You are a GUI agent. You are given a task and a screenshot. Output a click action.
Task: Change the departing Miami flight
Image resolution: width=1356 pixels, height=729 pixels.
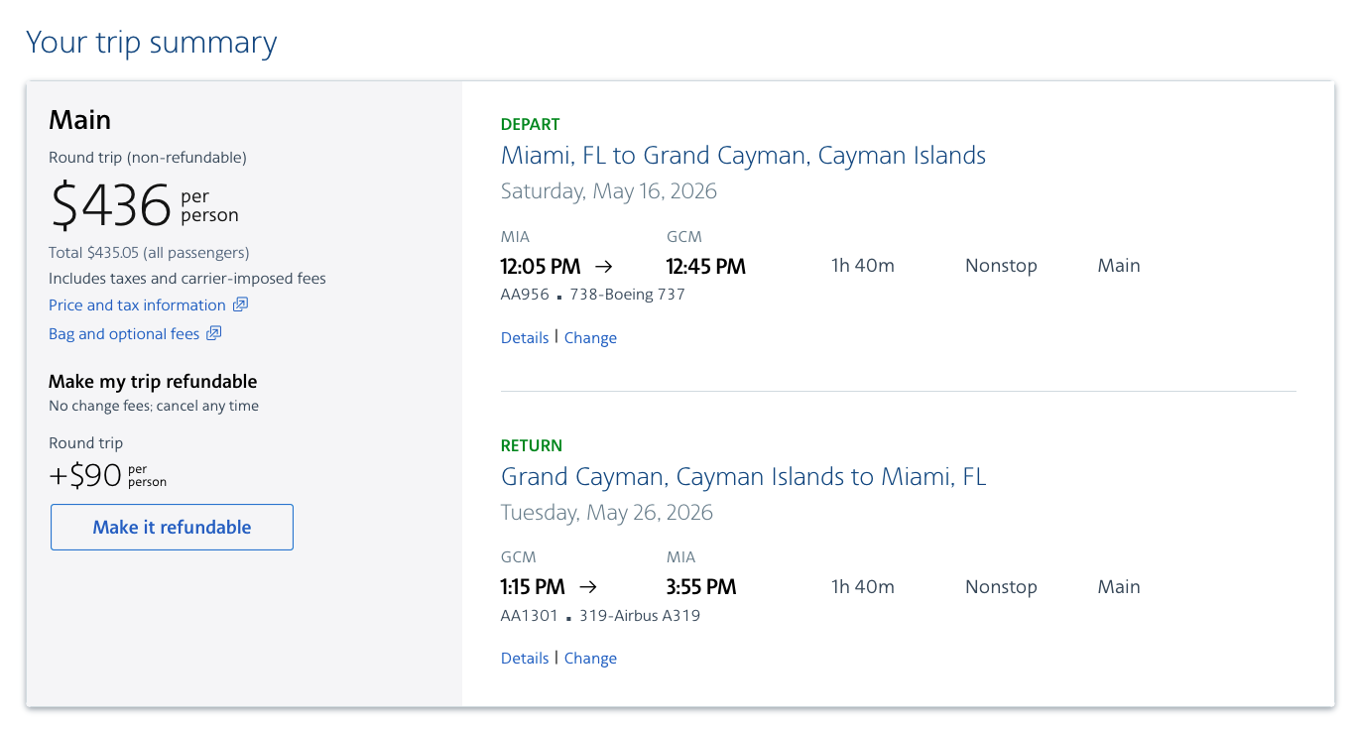click(x=590, y=337)
